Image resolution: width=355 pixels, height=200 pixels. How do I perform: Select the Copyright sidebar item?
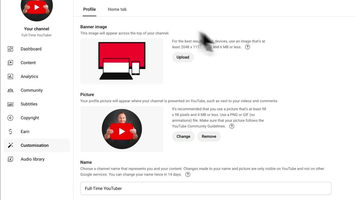click(30, 118)
